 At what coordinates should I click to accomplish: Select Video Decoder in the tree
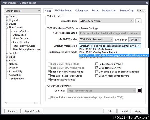coord(21,39)
